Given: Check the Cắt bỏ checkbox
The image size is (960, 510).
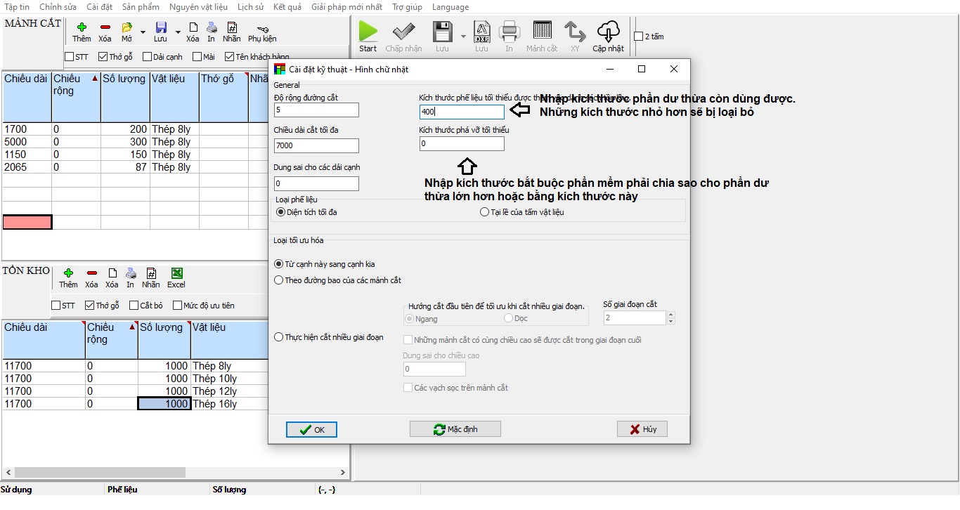Looking at the screenshot, I should (x=134, y=306).
